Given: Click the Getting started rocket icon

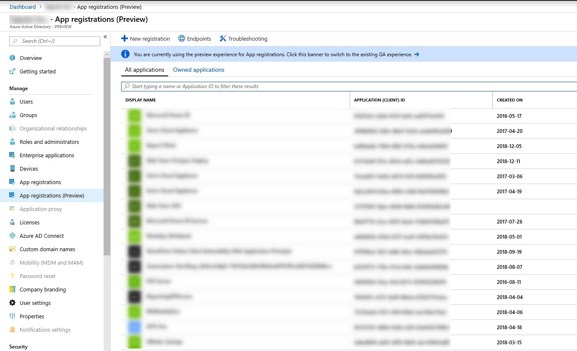Looking at the screenshot, I should tap(12, 71).
